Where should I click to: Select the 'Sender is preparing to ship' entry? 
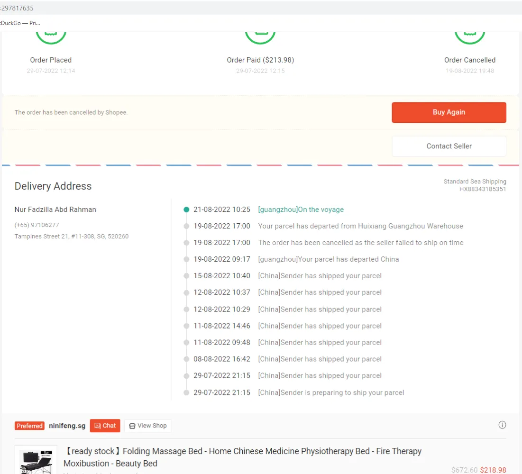331,392
